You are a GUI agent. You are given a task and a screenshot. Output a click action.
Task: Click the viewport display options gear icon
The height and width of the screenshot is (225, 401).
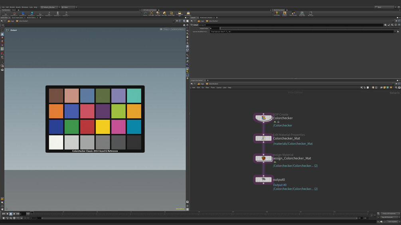pyautogui.click(x=184, y=25)
